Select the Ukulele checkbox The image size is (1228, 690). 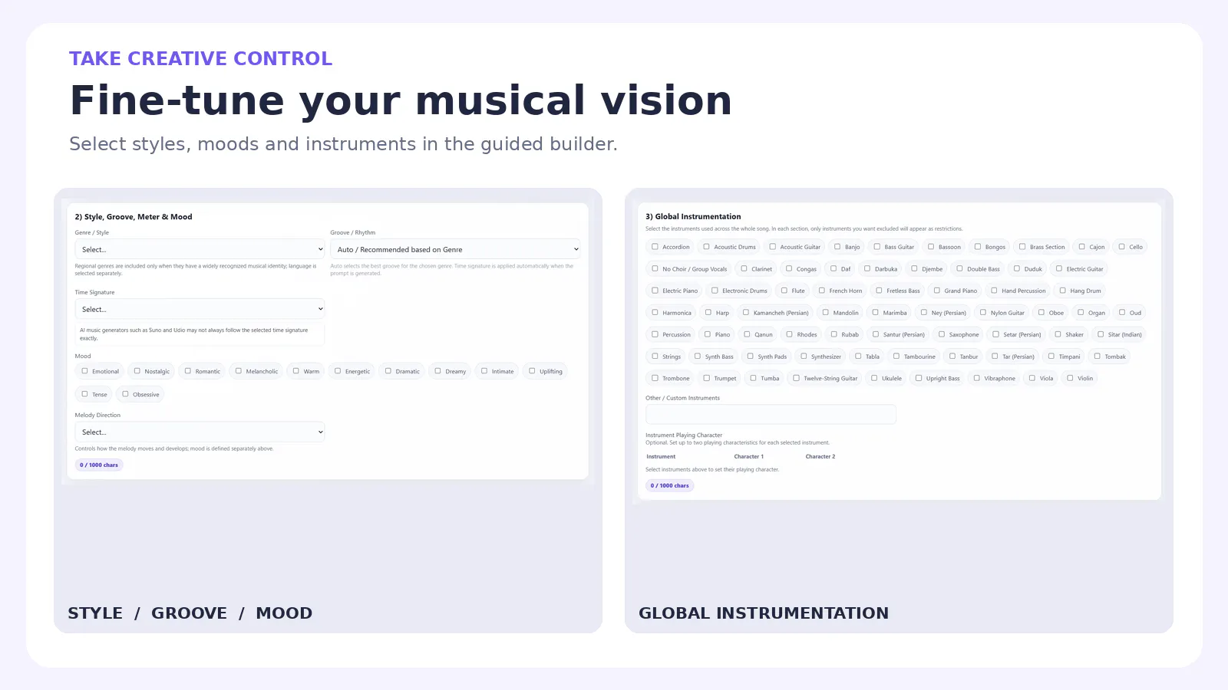874,378
